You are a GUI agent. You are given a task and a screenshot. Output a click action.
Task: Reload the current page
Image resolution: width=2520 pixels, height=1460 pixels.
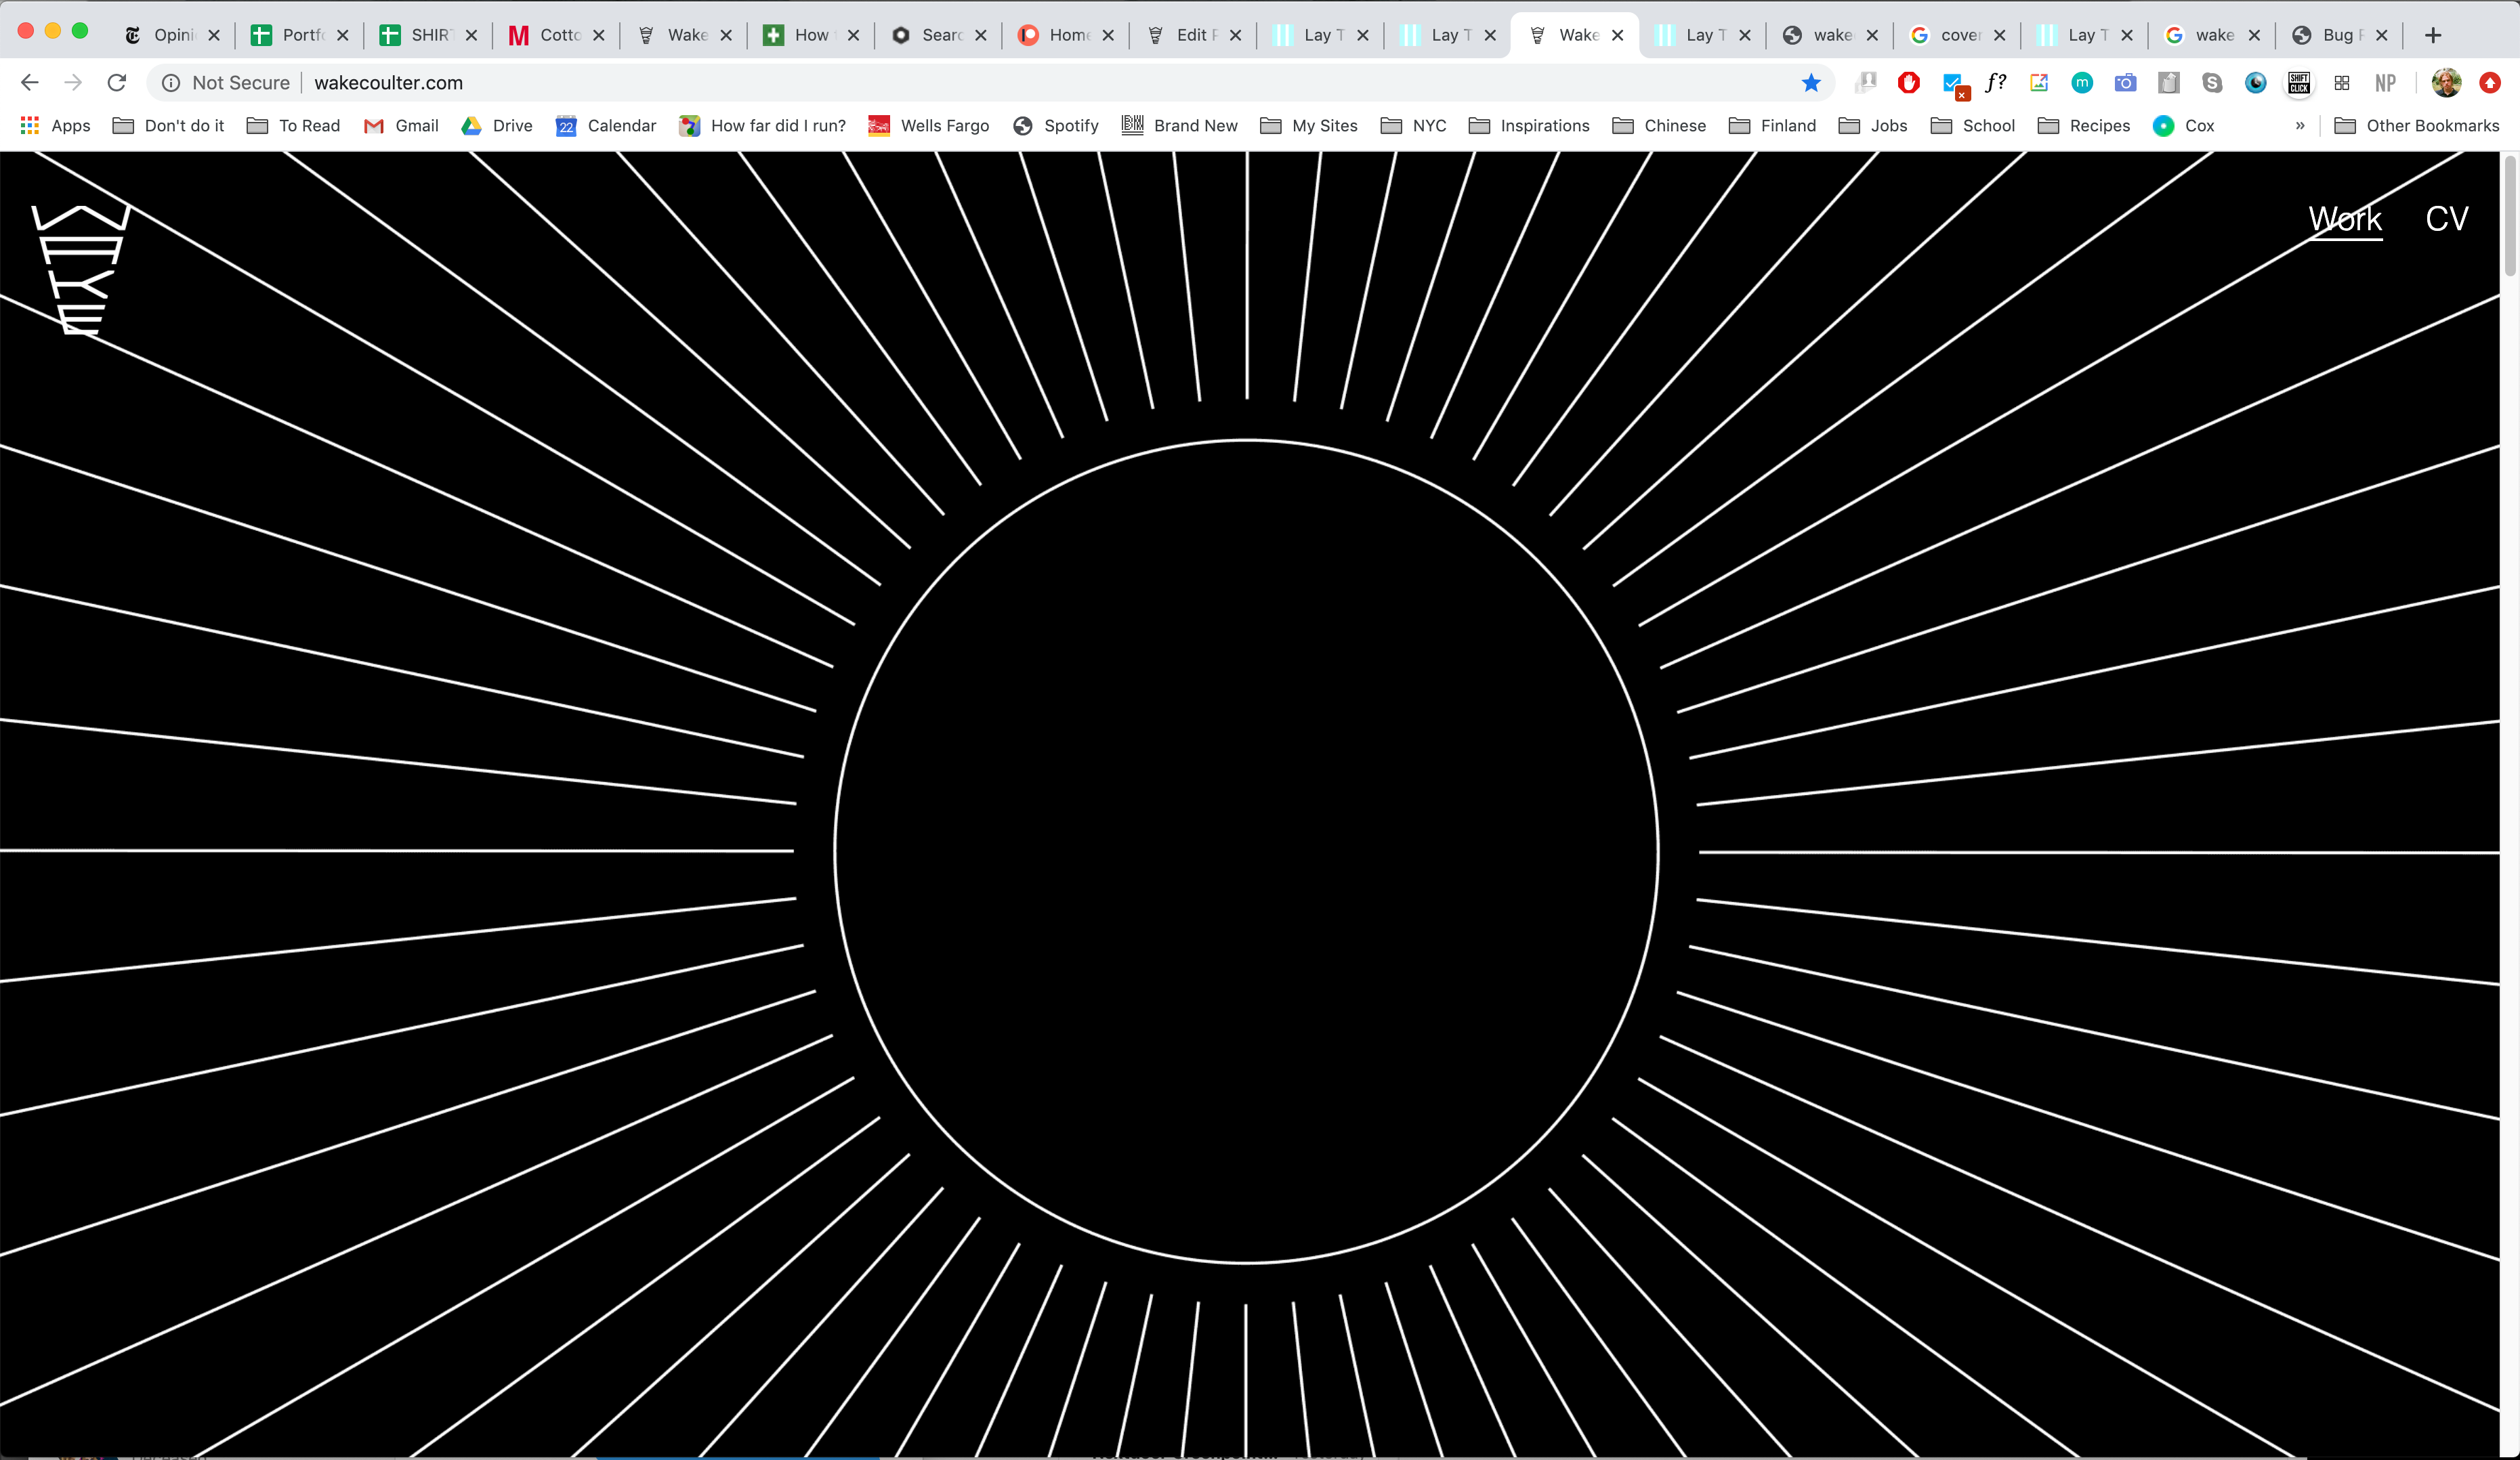click(x=117, y=83)
